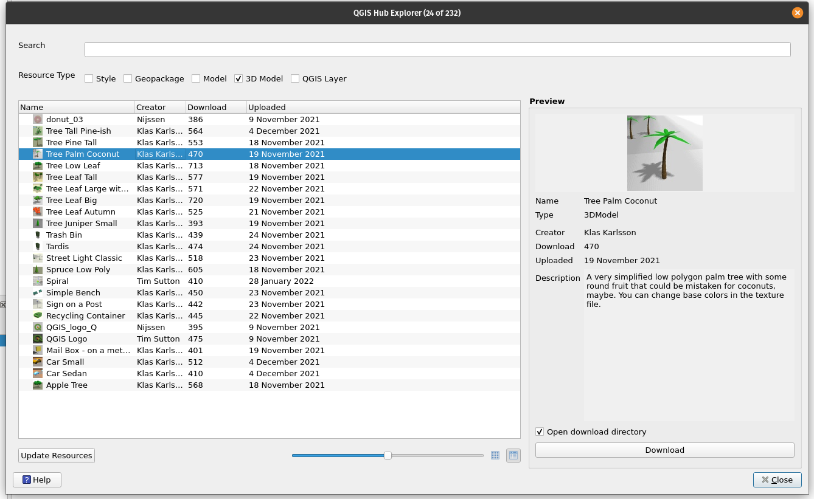Enable the Model resource type filter
The height and width of the screenshot is (499, 814).
196,78
